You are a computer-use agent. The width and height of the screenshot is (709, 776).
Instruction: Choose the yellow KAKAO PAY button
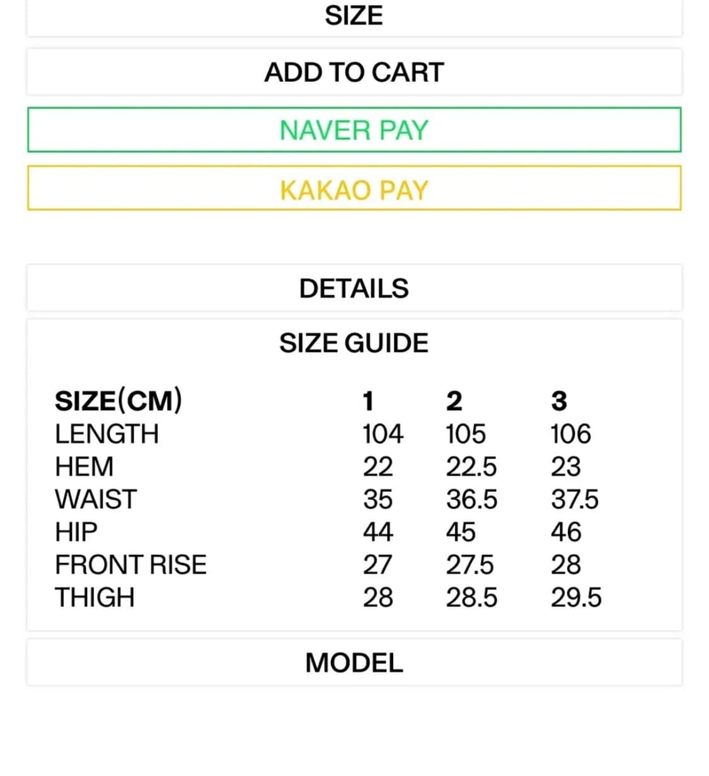tap(354, 189)
